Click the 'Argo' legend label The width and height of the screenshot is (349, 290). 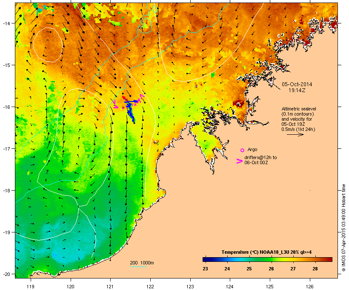tap(252, 149)
